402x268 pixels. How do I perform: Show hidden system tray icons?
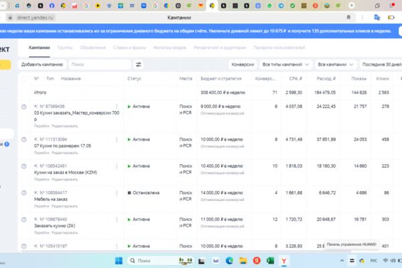click(342, 261)
